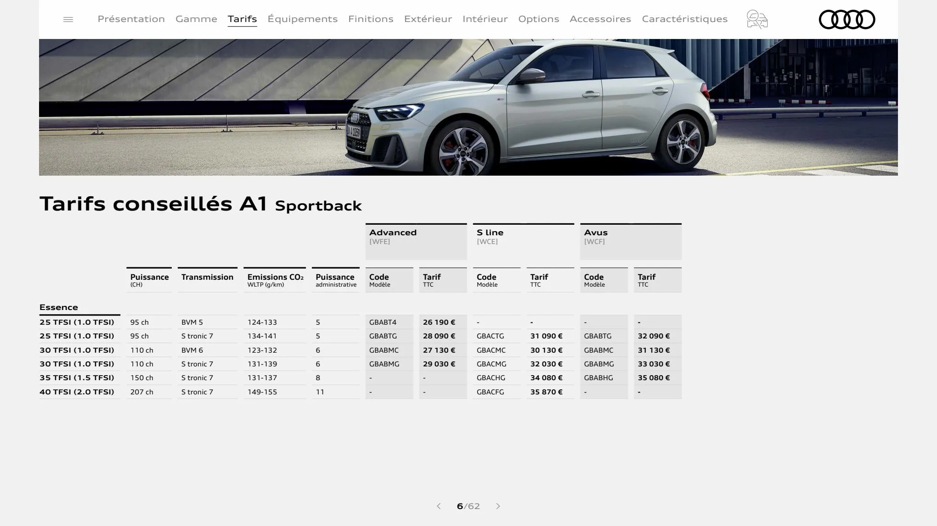Click the BVM 6 transmission cell
Screen dimensions: 937x526
(192, 350)
